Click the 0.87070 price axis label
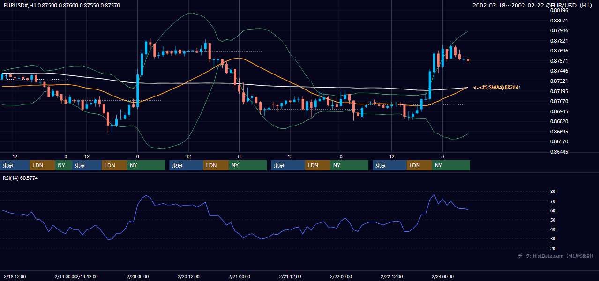Image resolution: width=599 pixels, height=281 pixels. (559, 101)
